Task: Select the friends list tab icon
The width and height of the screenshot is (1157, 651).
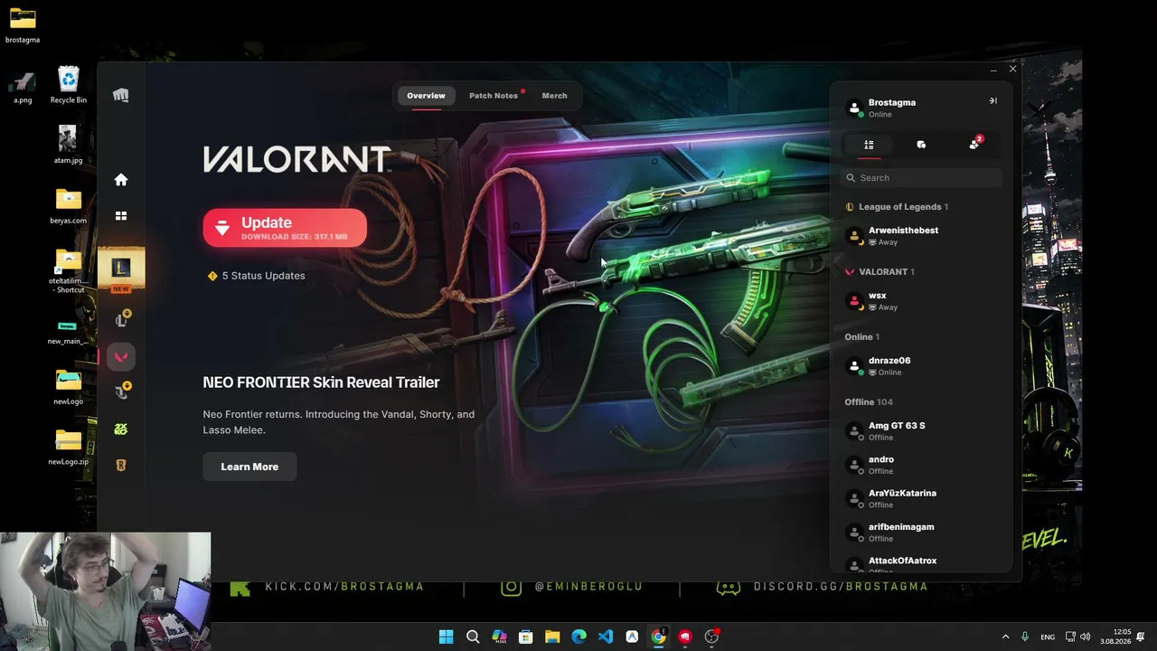Action: tap(869, 145)
